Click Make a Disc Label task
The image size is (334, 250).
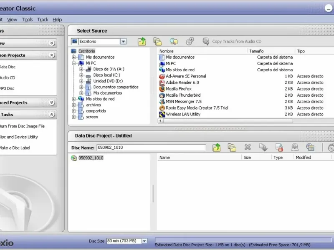[x=15, y=148]
